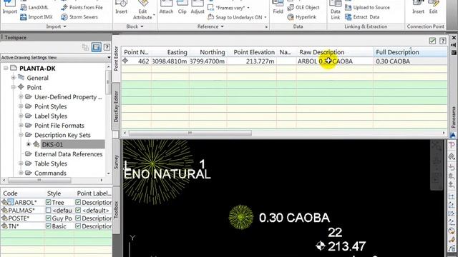
Task: Click the Easting column header
Action: pyautogui.click(x=170, y=52)
